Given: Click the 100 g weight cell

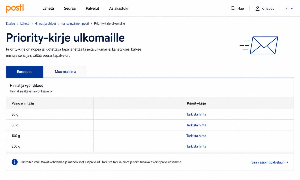Looking at the screenshot, I should [50, 136].
